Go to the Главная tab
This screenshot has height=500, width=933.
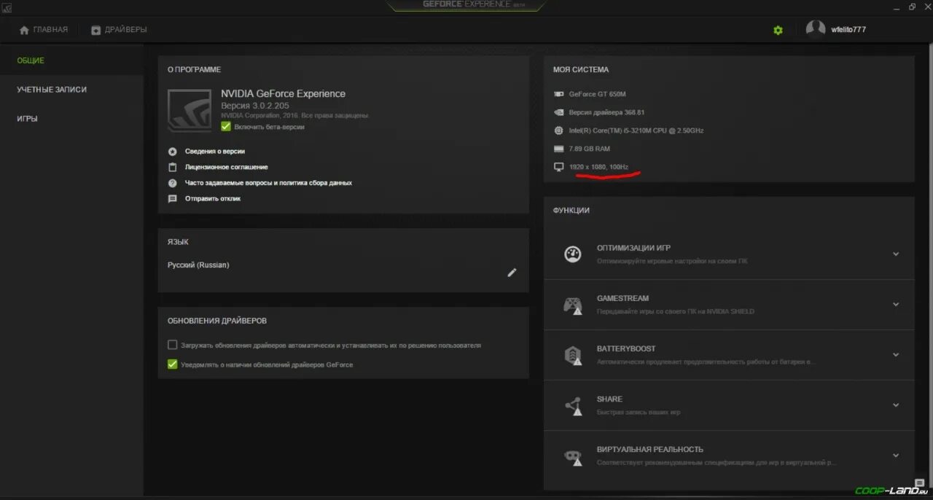coord(44,30)
